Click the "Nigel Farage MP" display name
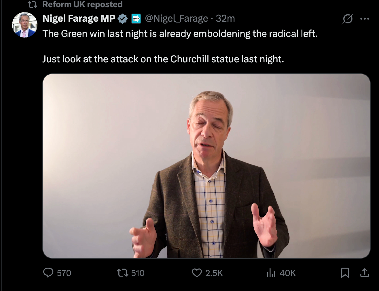Image resolution: width=379 pixels, height=291 pixels. point(79,18)
